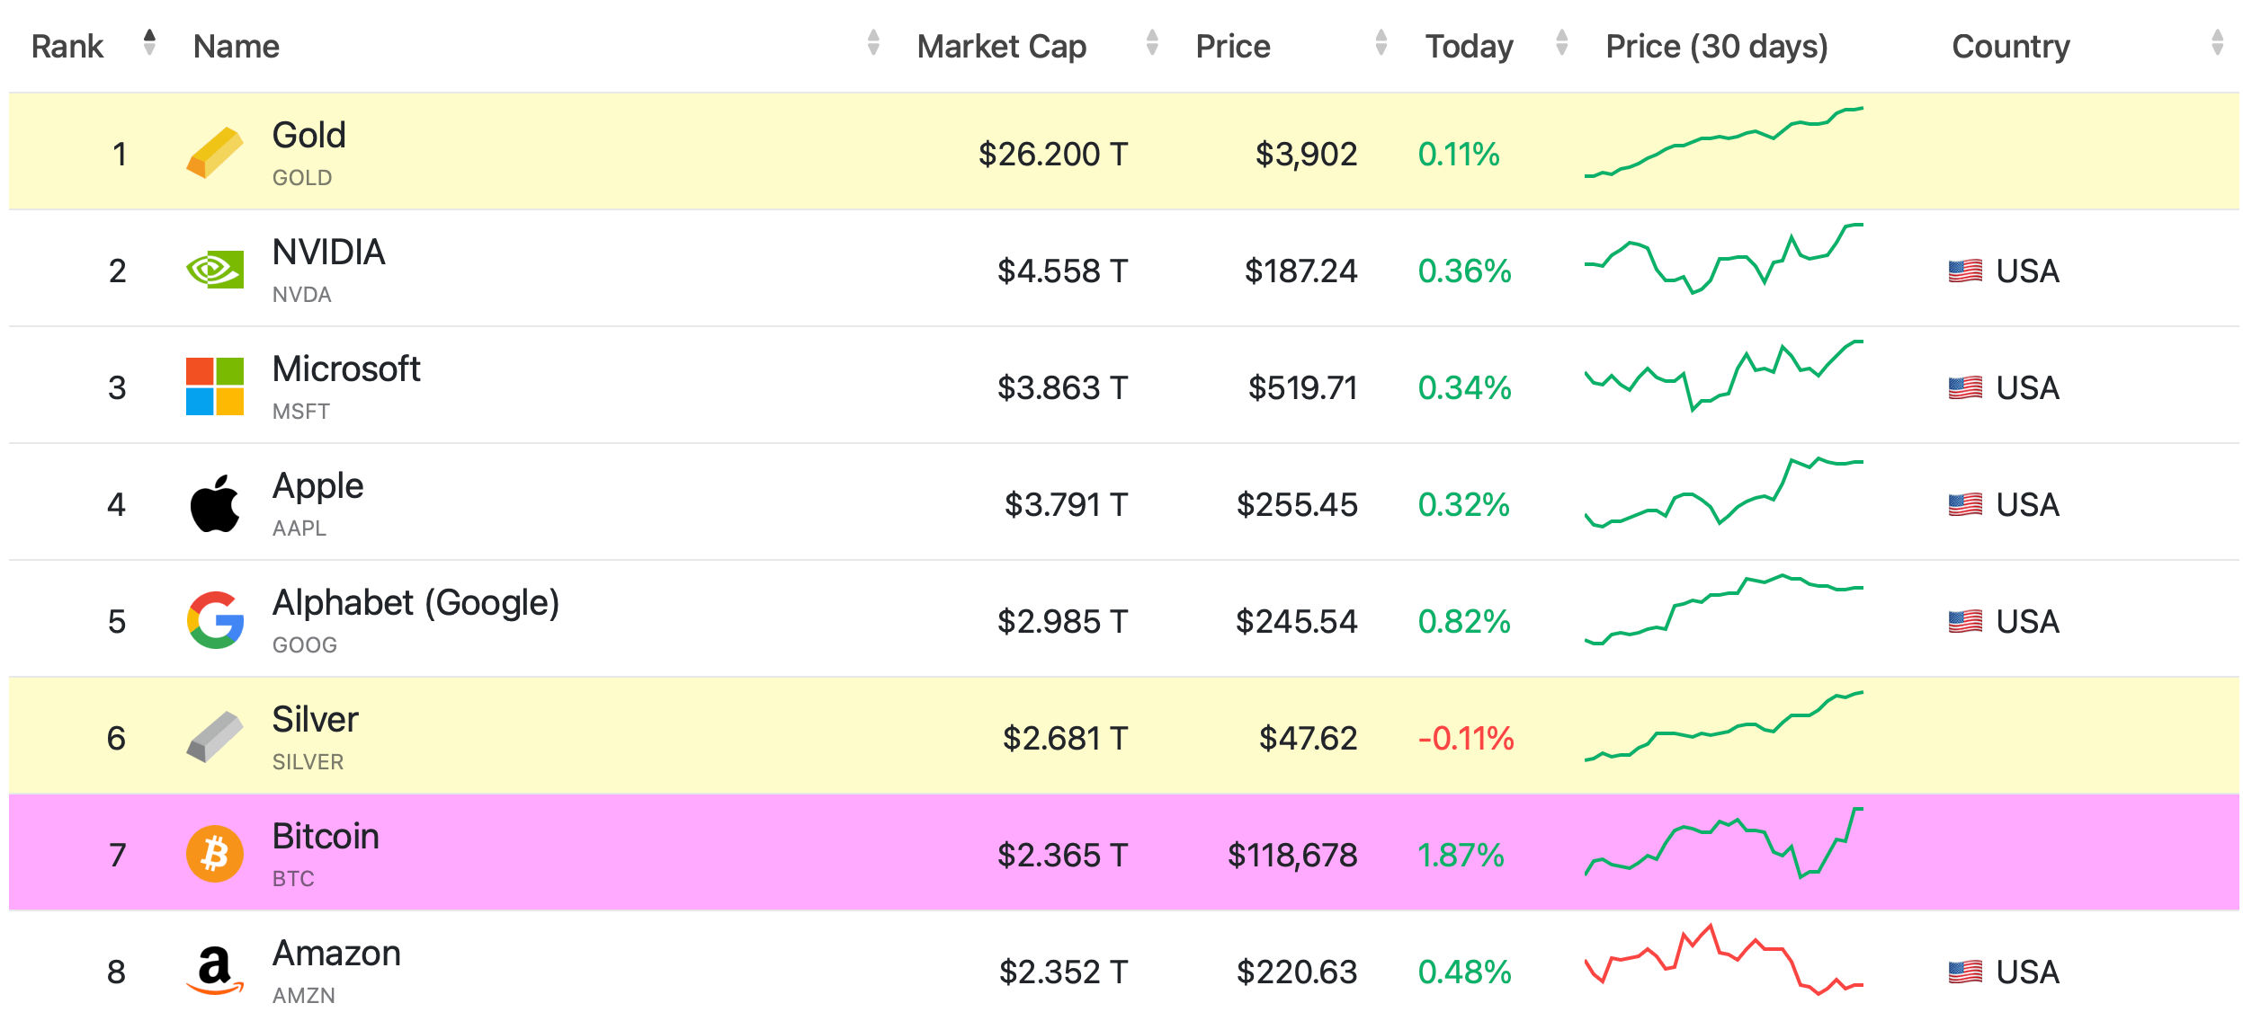Click the Silver bar icon
This screenshot has height=1021, width=2243.
coord(214,737)
